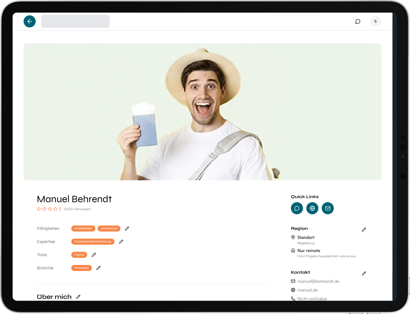Open the Quick Links website globe
Screen dimensions: 410x314
point(312,208)
